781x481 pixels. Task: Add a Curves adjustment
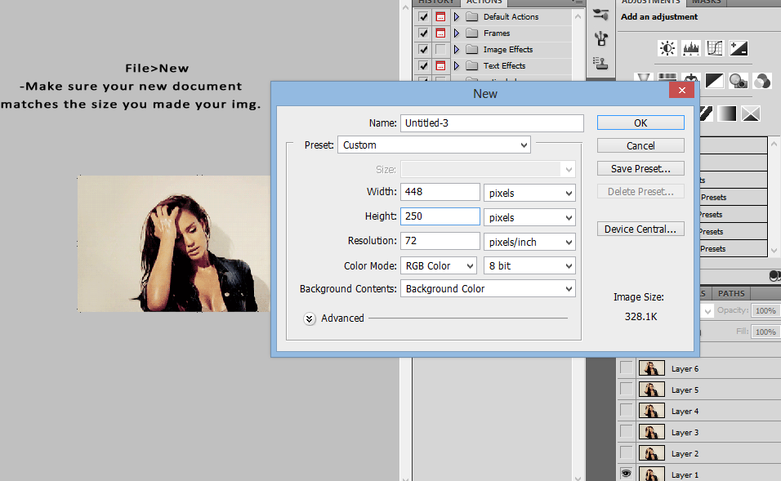715,48
